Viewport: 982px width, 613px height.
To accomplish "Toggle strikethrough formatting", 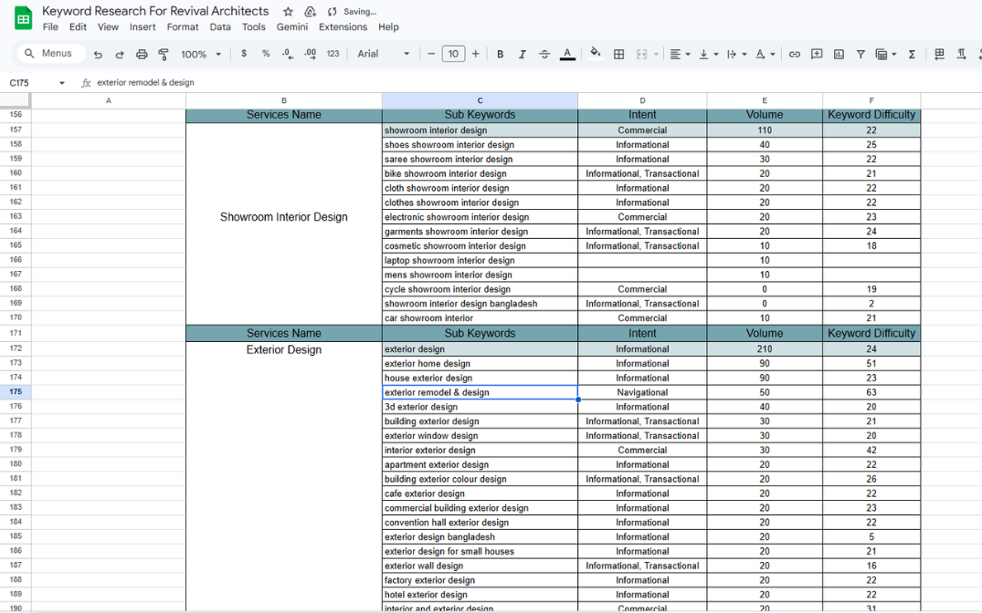I will coord(544,55).
